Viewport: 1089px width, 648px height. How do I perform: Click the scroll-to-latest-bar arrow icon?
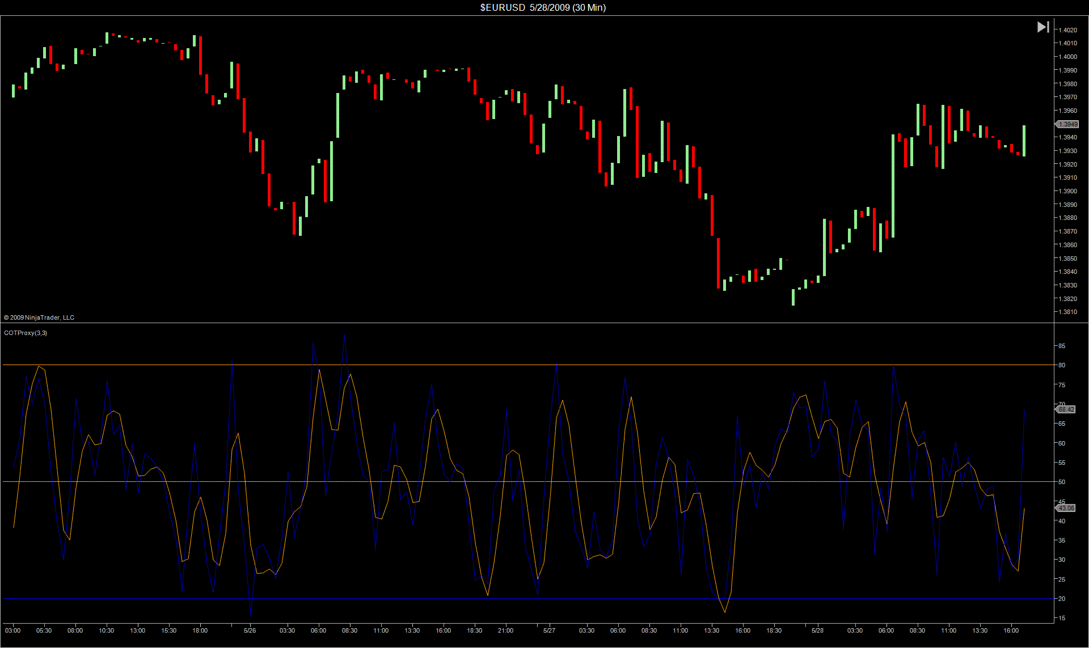click(x=1042, y=27)
